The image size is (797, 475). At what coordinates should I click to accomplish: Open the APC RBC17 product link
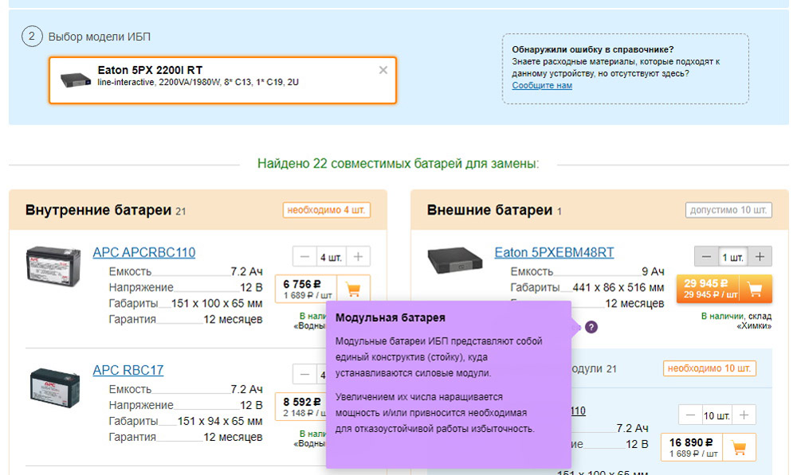[x=128, y=370]
